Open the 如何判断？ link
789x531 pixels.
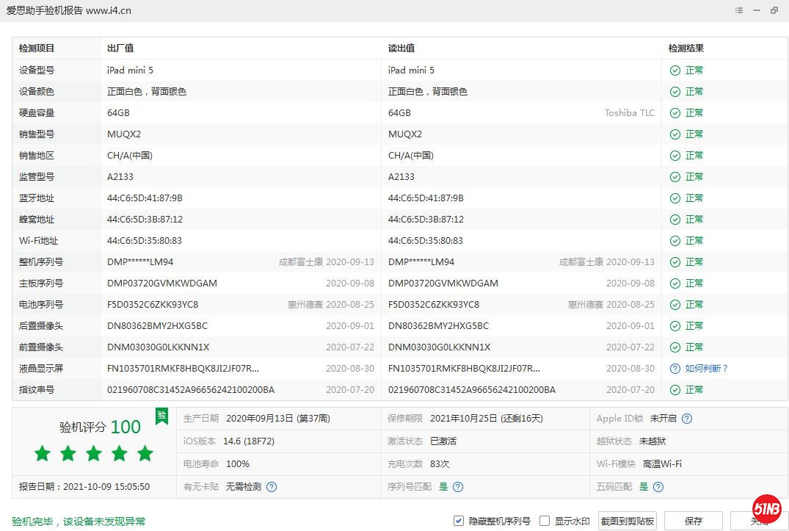(707, 369)
